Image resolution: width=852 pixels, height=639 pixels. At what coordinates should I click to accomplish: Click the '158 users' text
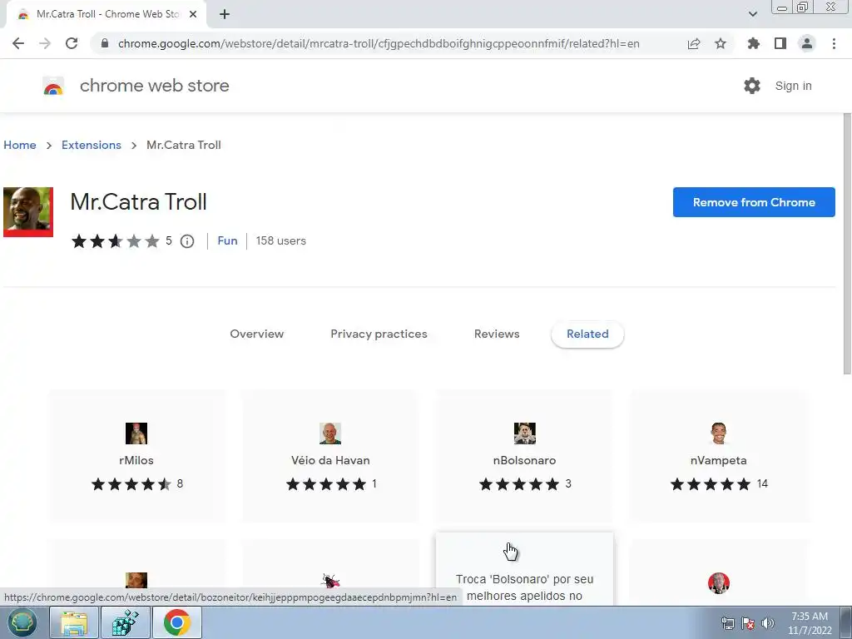click(x=281, y=240)
